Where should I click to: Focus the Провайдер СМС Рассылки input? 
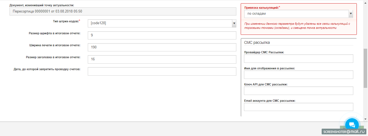(x=298, y=58)
